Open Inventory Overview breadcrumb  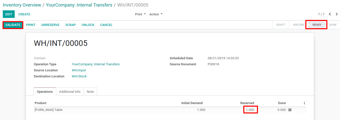[22, 5]
